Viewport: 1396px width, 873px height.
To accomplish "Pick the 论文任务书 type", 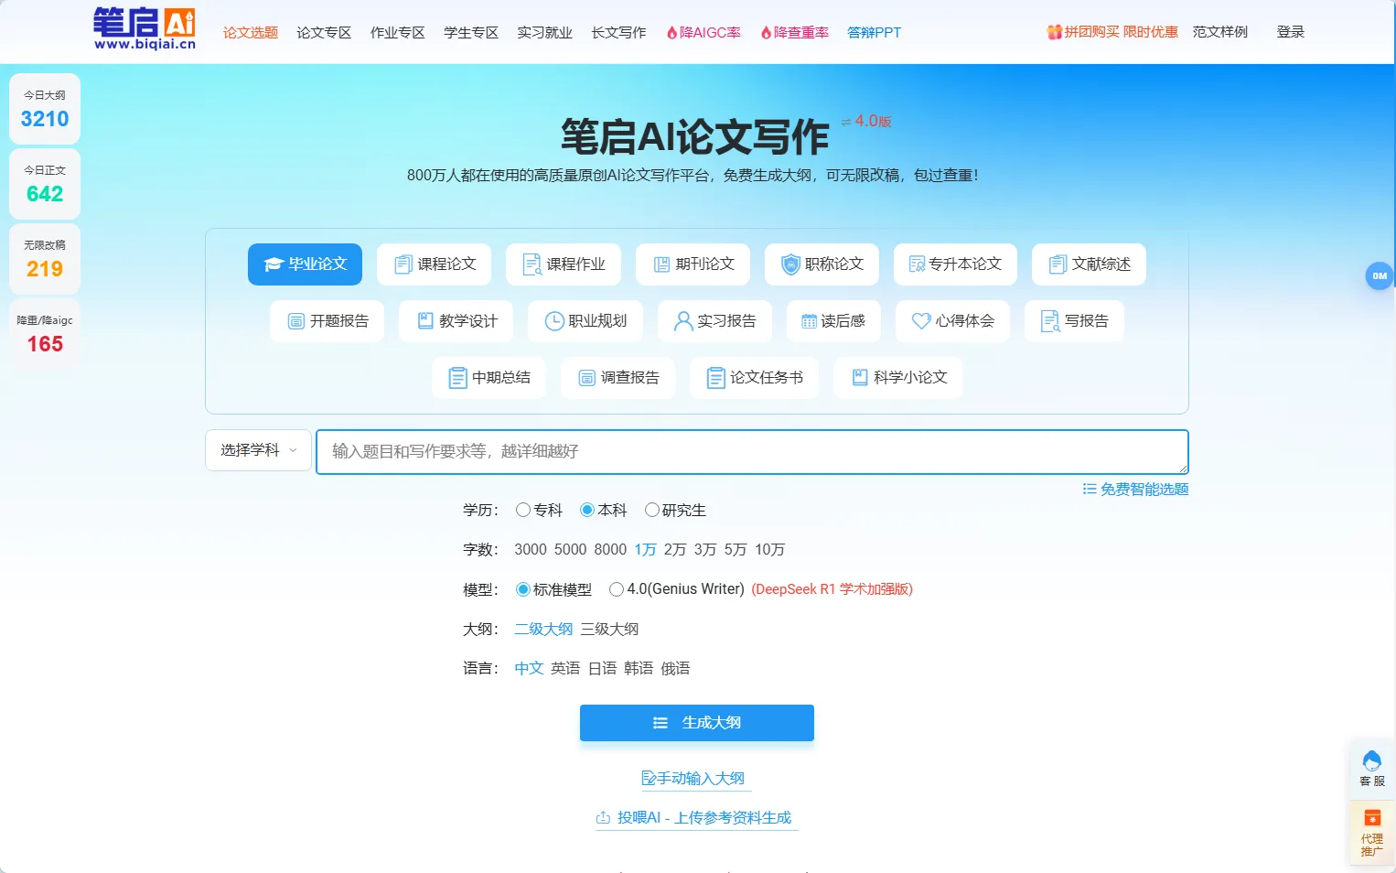I will (754, 378).
